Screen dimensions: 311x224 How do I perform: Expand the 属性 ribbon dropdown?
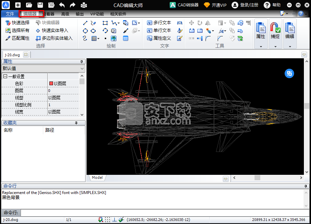tap(261, 47)
